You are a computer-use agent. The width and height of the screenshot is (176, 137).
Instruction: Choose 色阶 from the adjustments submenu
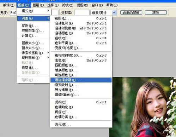[81, 18]
